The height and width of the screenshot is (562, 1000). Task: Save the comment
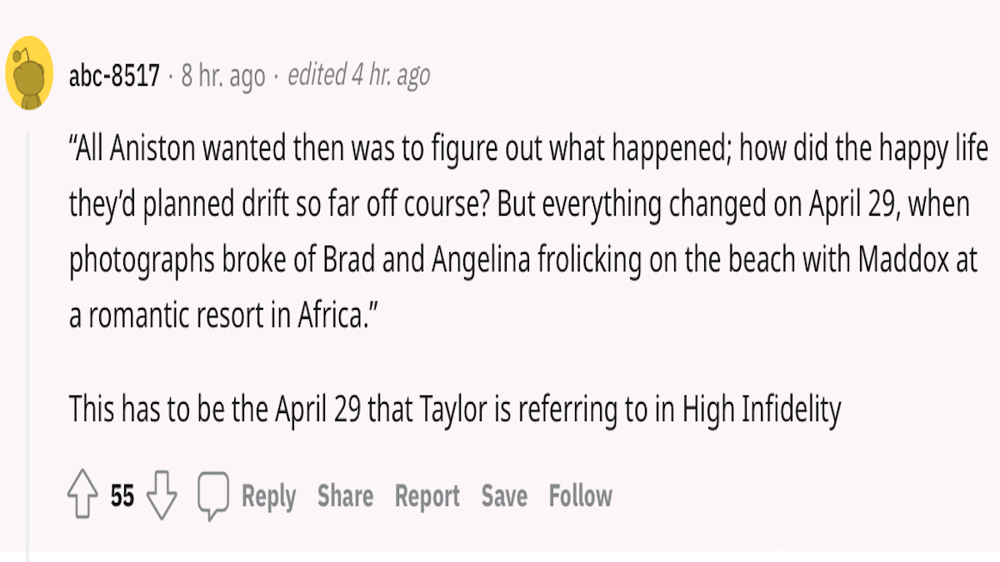[x=504, y=497]
